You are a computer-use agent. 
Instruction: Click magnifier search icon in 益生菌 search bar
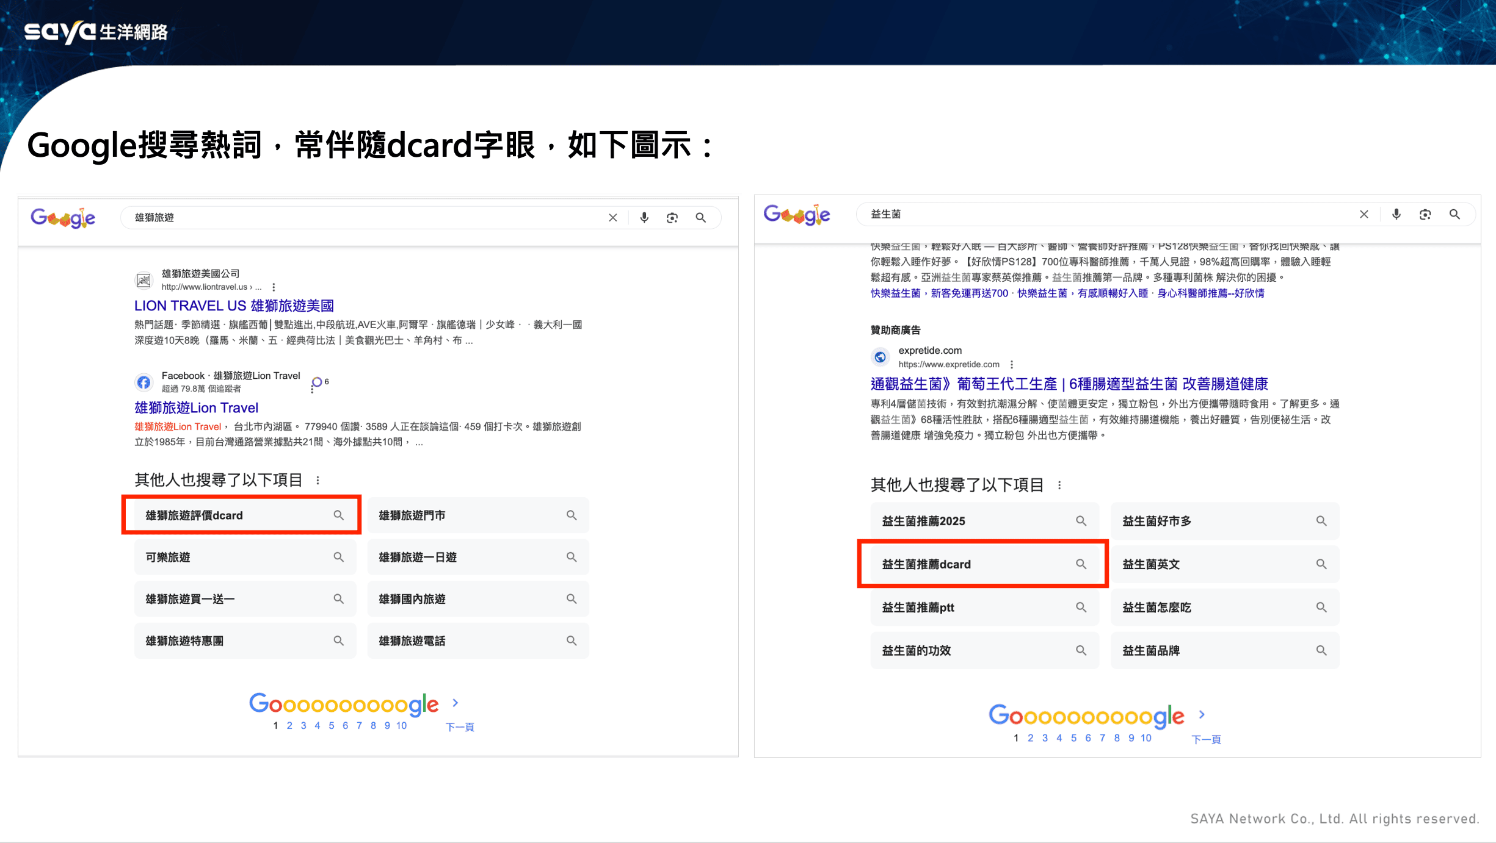[1455, 214]
